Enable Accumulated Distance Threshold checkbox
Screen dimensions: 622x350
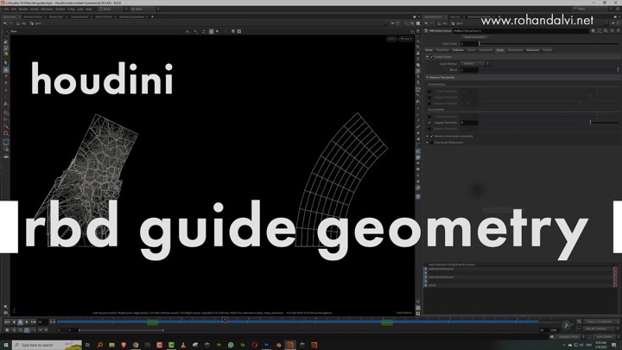pos(429,129)
